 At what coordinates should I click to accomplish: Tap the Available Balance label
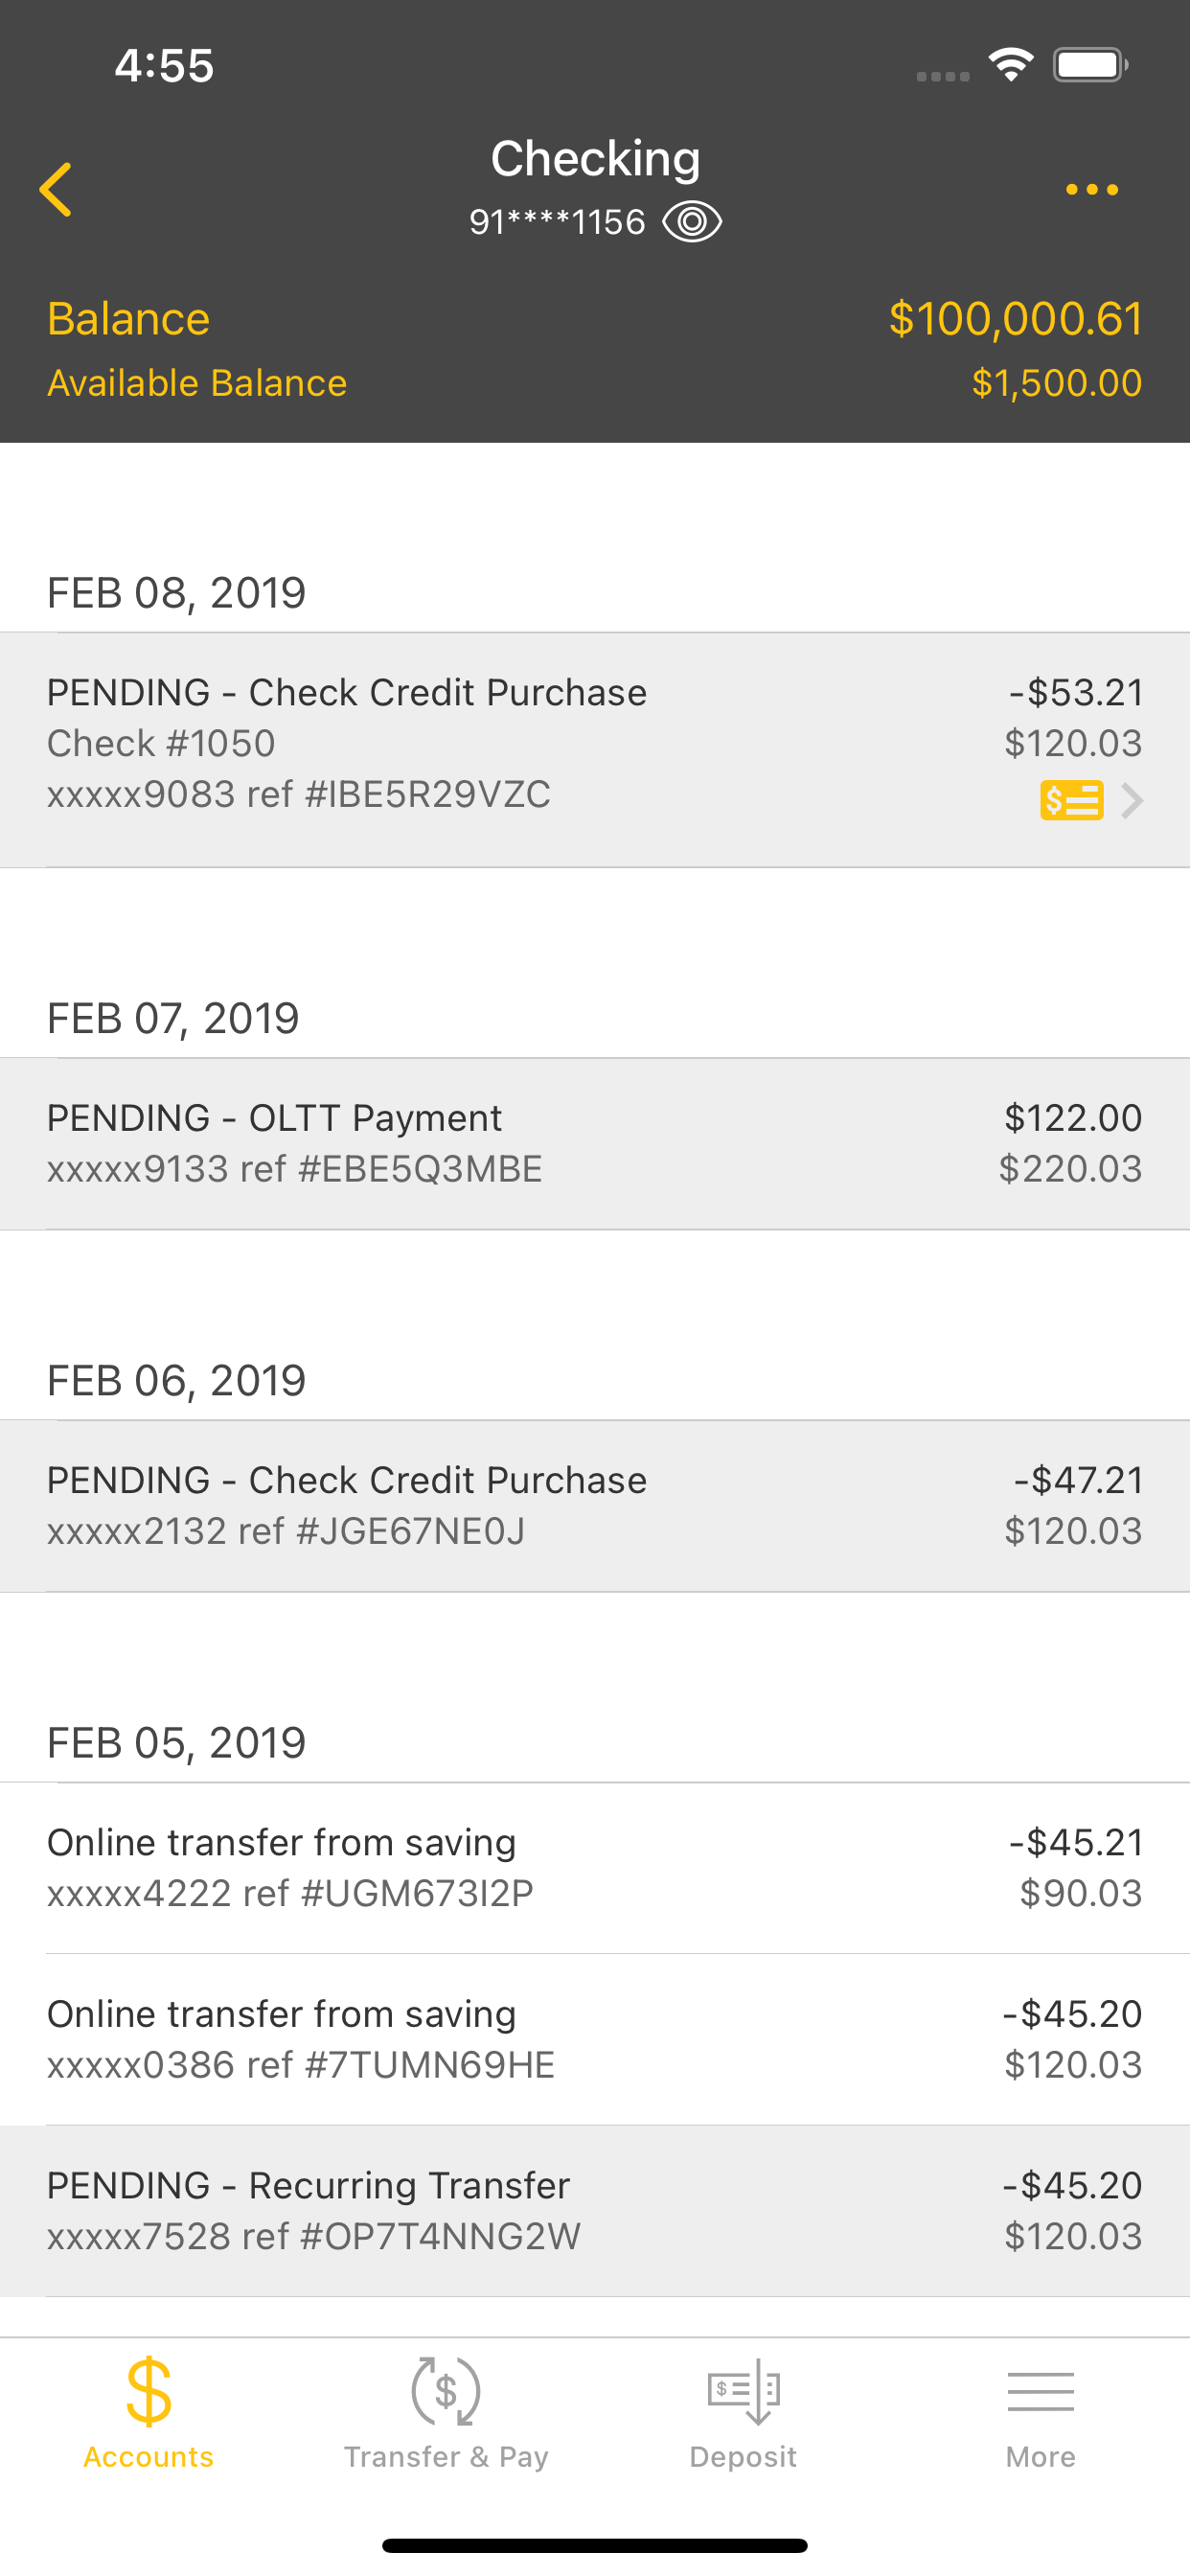pyautogui.click(x=197, y=383)
